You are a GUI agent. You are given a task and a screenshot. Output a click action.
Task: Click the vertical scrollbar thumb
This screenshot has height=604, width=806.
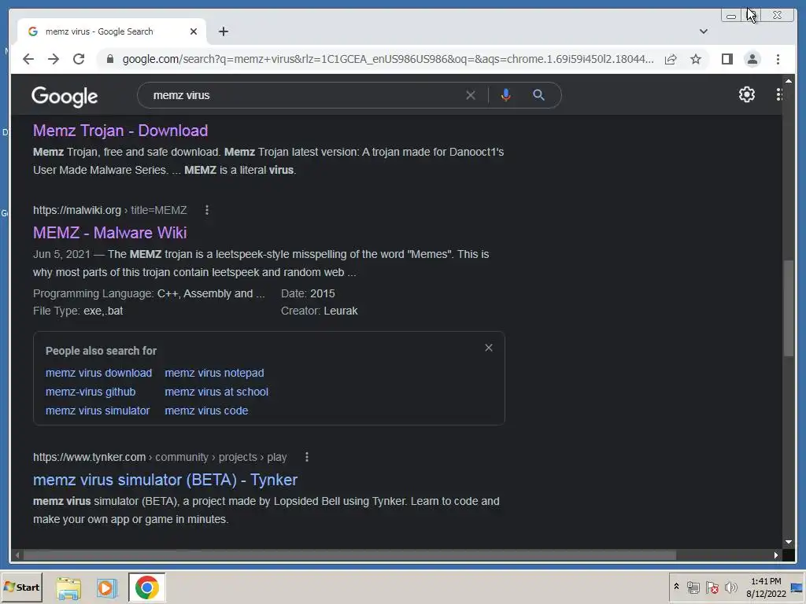[x=789, y=308]
